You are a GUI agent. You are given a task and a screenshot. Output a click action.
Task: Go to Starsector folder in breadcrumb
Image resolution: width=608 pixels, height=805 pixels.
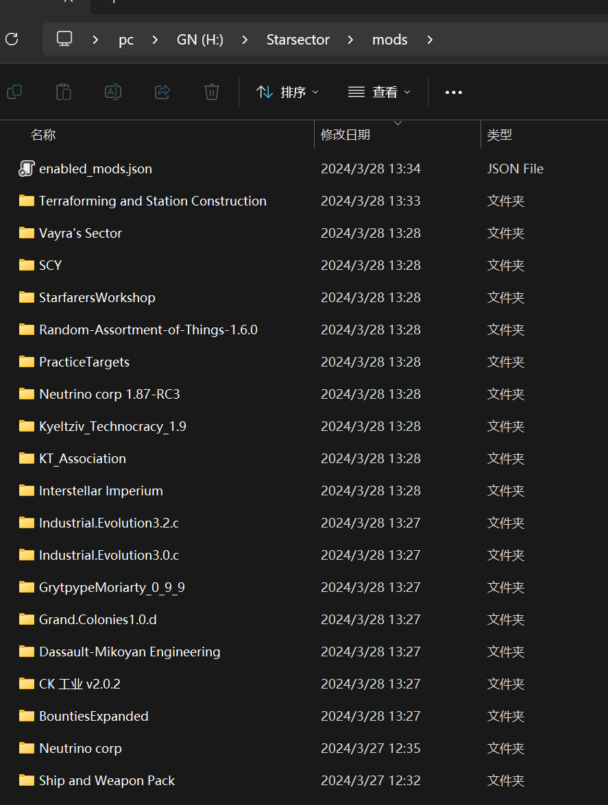(x=297, y=40)
